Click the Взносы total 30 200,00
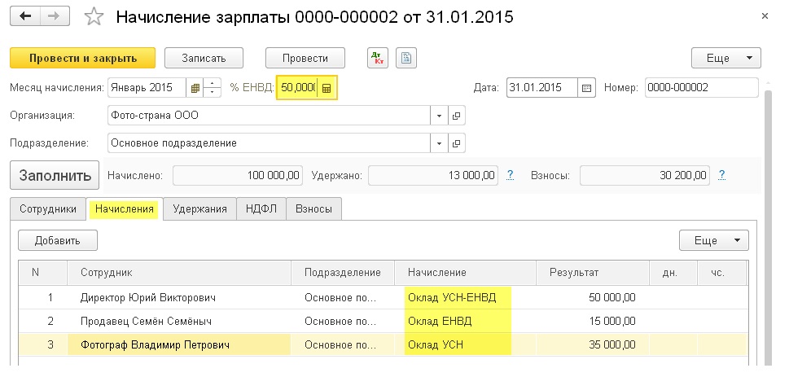Image resolution: width=789 pixels, height=377 pixels. click(645, 176)
